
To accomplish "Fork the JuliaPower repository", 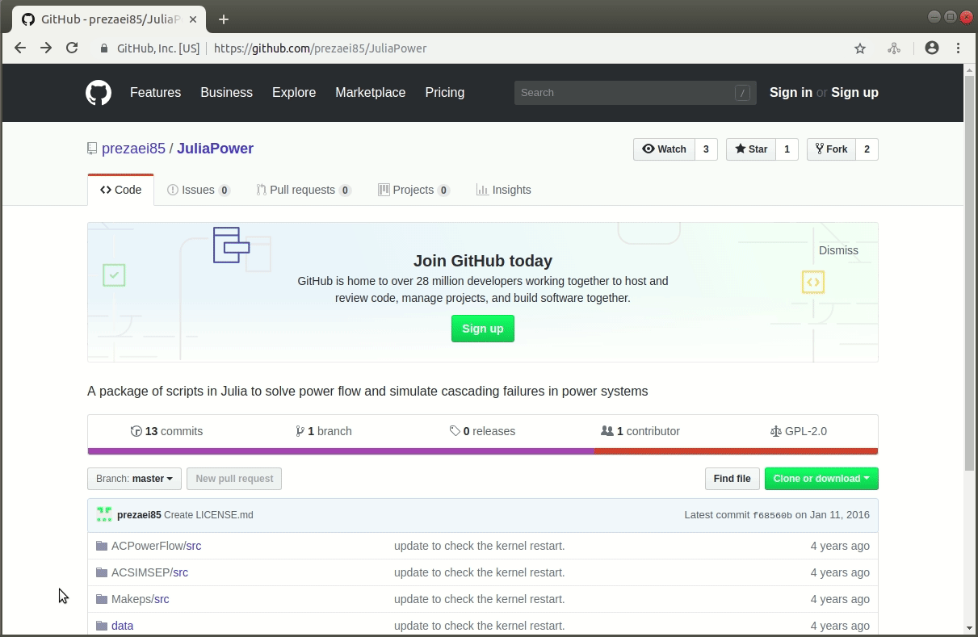I will tap(831, 149).
